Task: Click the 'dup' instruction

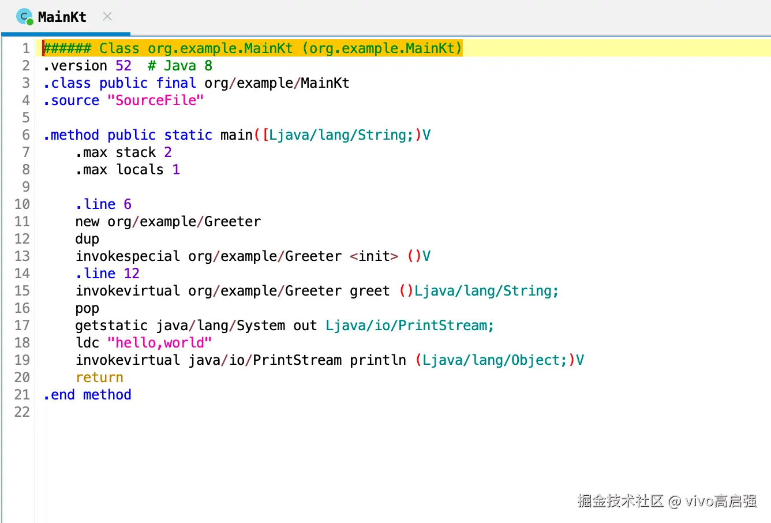Action: click(87, 239)
